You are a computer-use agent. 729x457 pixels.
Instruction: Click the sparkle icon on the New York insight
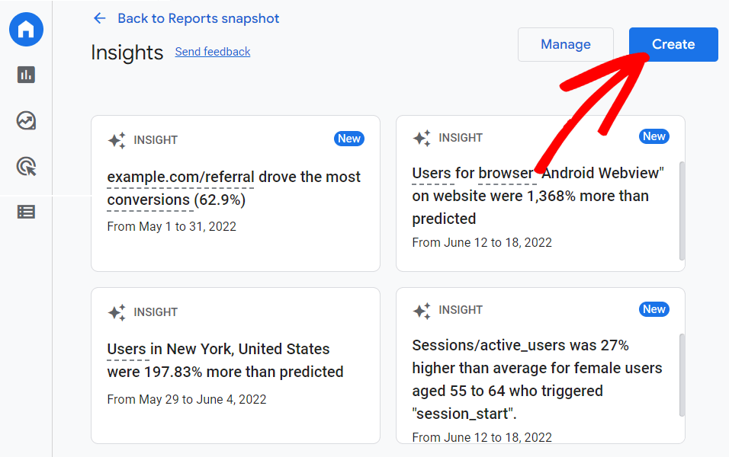(116, 312)
